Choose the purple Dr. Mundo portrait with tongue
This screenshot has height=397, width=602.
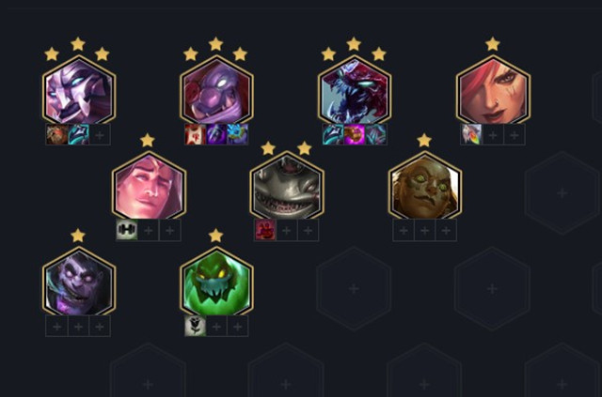[x=79, y=282]
